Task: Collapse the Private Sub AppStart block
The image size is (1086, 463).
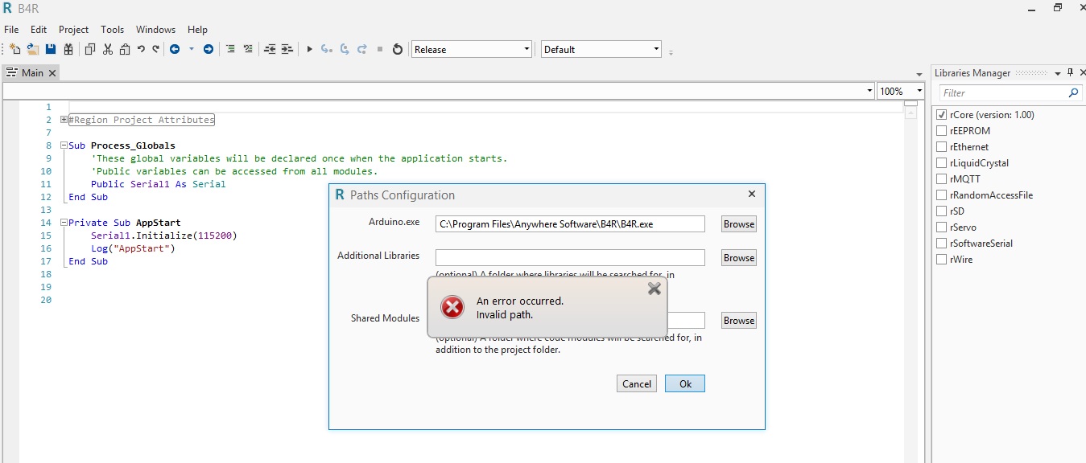Action: click(63, 223)
